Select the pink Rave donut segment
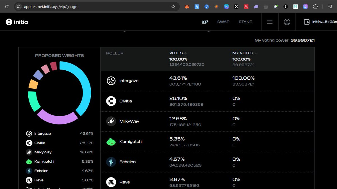Image resolution: width=337 pixels, height=189 pixels. coord(45,69)
